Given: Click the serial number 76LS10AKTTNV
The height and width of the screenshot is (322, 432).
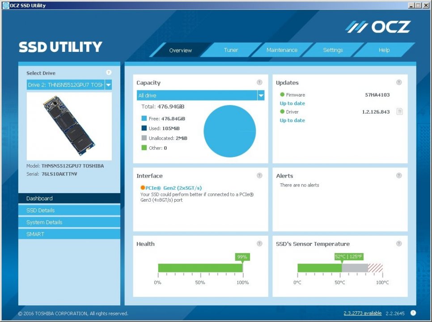Looking at the screenshot, I should pyautogui.click(x=59, y=174).
